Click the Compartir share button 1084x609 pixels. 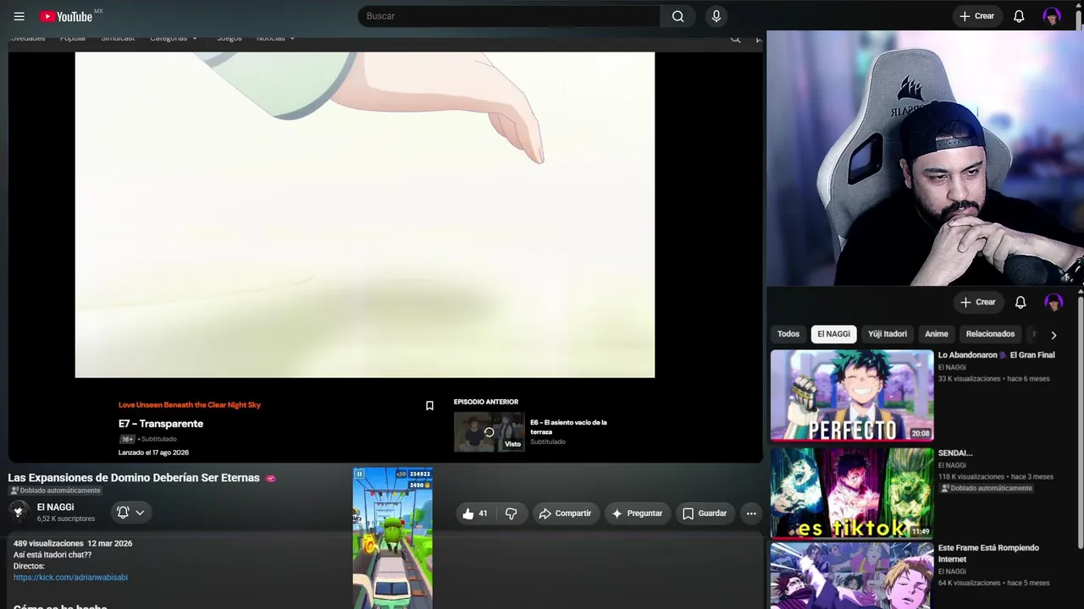pyautogui.click(x=565, y=513)
